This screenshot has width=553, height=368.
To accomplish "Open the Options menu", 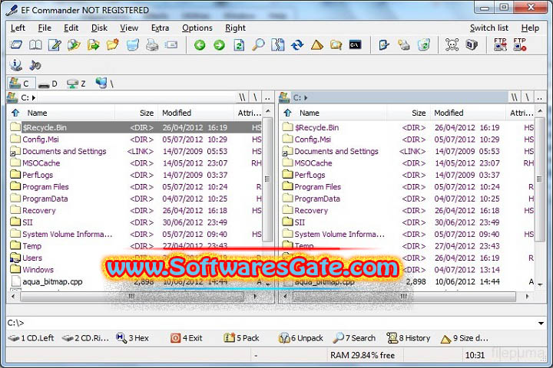I will point(197,28).
